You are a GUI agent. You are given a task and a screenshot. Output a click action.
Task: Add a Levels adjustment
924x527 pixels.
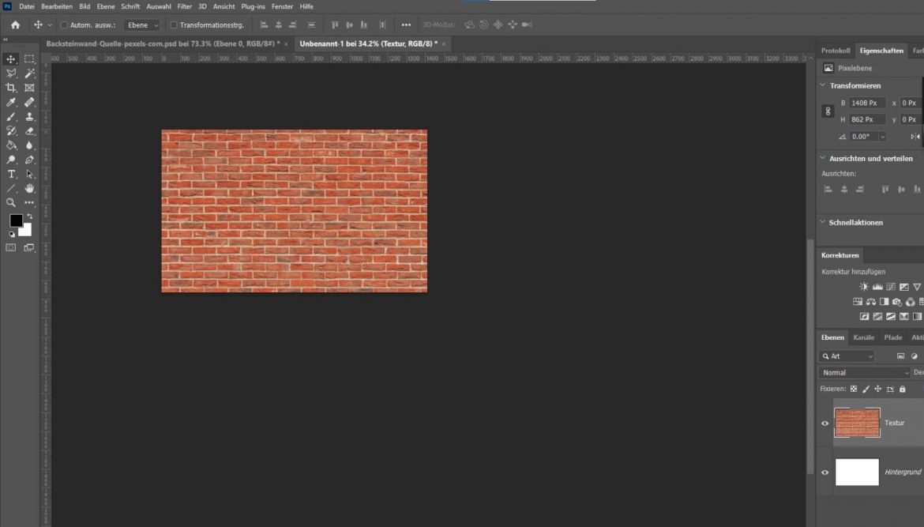pos(877,287)
